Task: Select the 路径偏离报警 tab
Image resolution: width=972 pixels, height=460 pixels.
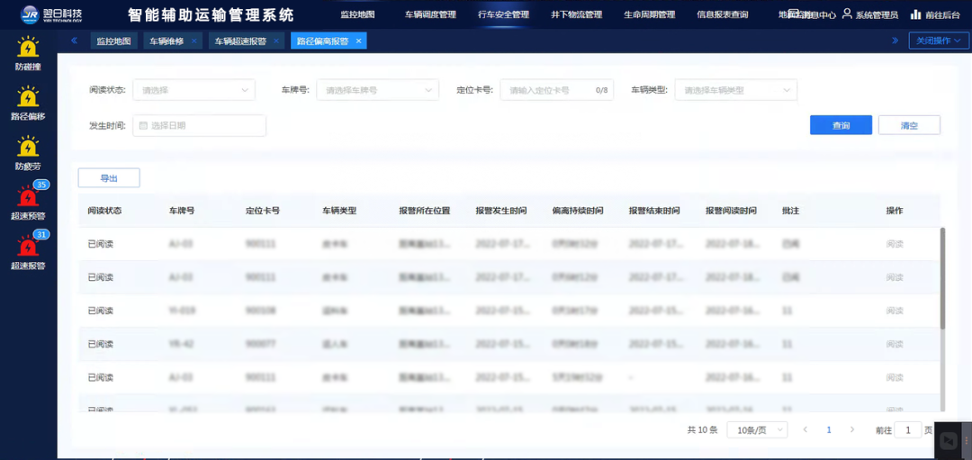Action: [322, 41]
